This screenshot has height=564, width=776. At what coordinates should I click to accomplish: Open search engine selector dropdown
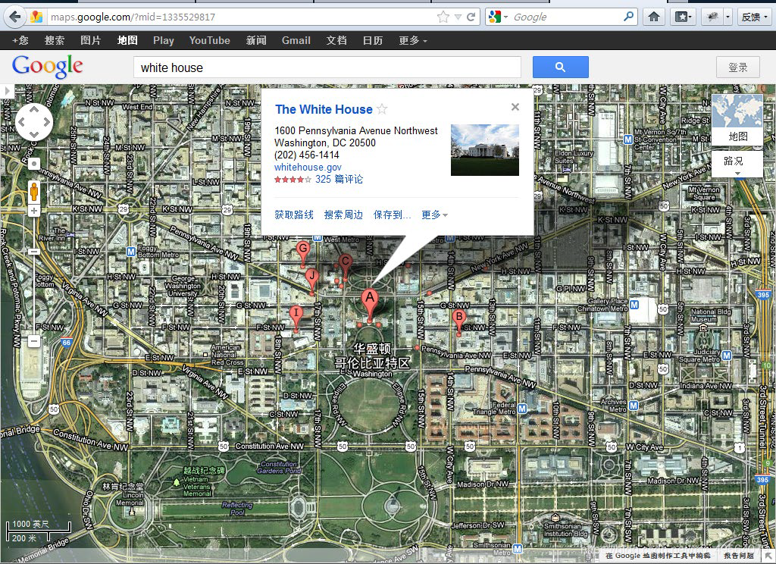(498, 17)
